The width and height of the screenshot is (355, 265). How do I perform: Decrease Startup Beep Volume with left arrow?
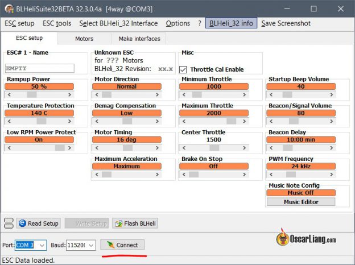[271, 94]
